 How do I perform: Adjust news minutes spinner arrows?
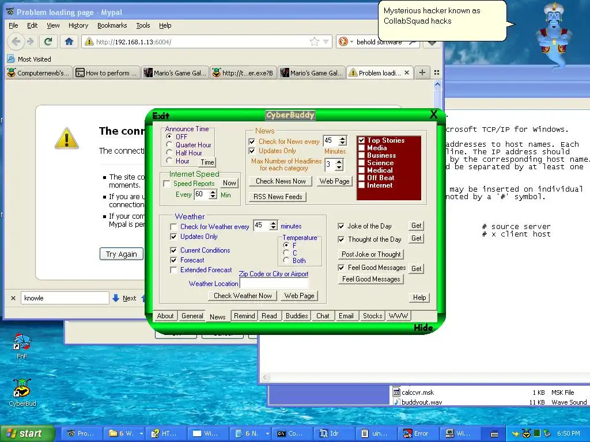click(342, 140)
